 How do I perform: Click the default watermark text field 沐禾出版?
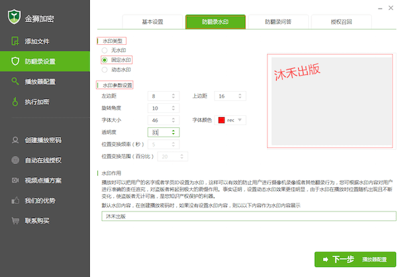249,216
